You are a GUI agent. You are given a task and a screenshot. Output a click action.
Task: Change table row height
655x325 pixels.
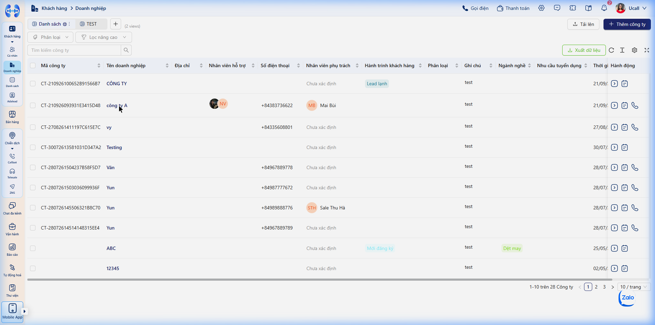click(x=622, y=50)
